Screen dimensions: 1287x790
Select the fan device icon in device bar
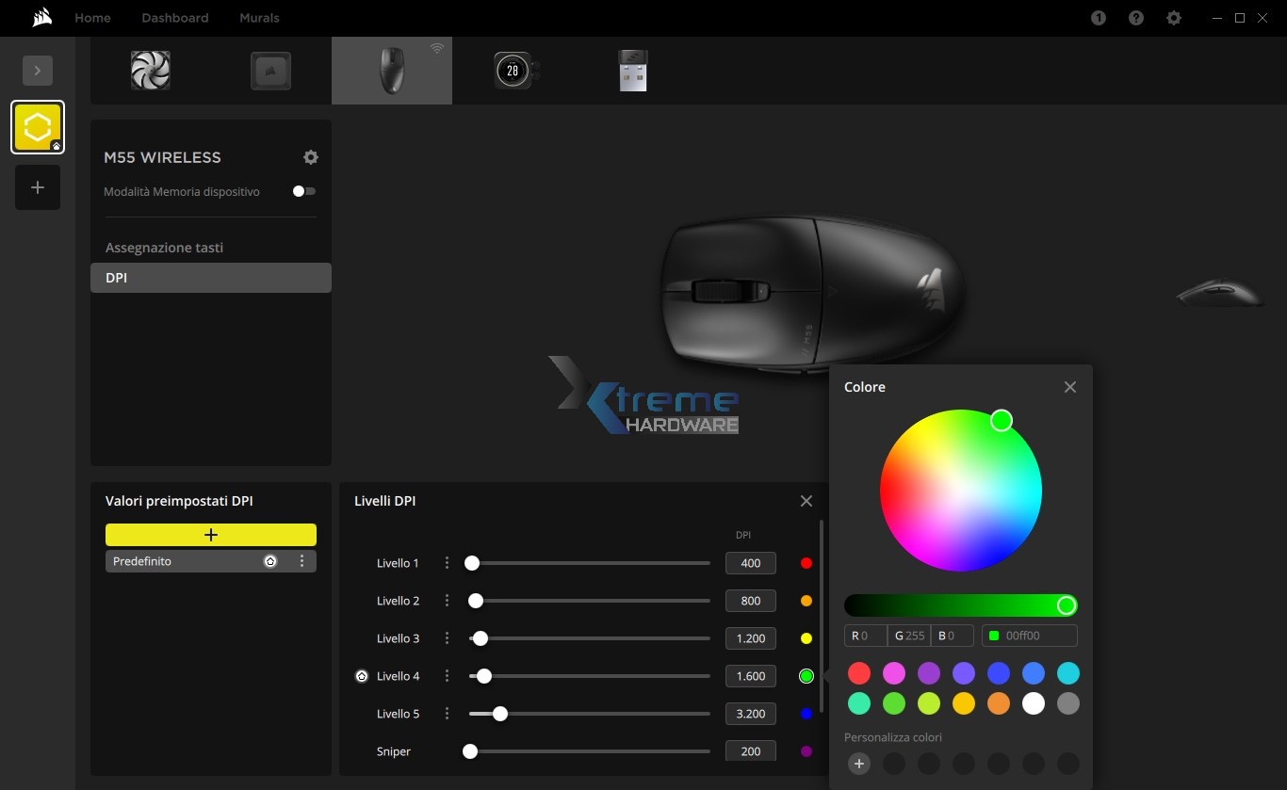click(x=151, y=71)
